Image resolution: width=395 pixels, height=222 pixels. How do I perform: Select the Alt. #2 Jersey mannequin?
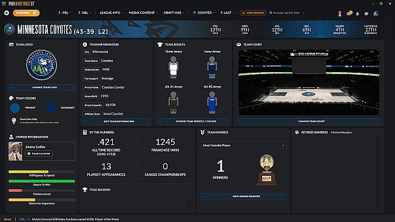click(212, 103)
